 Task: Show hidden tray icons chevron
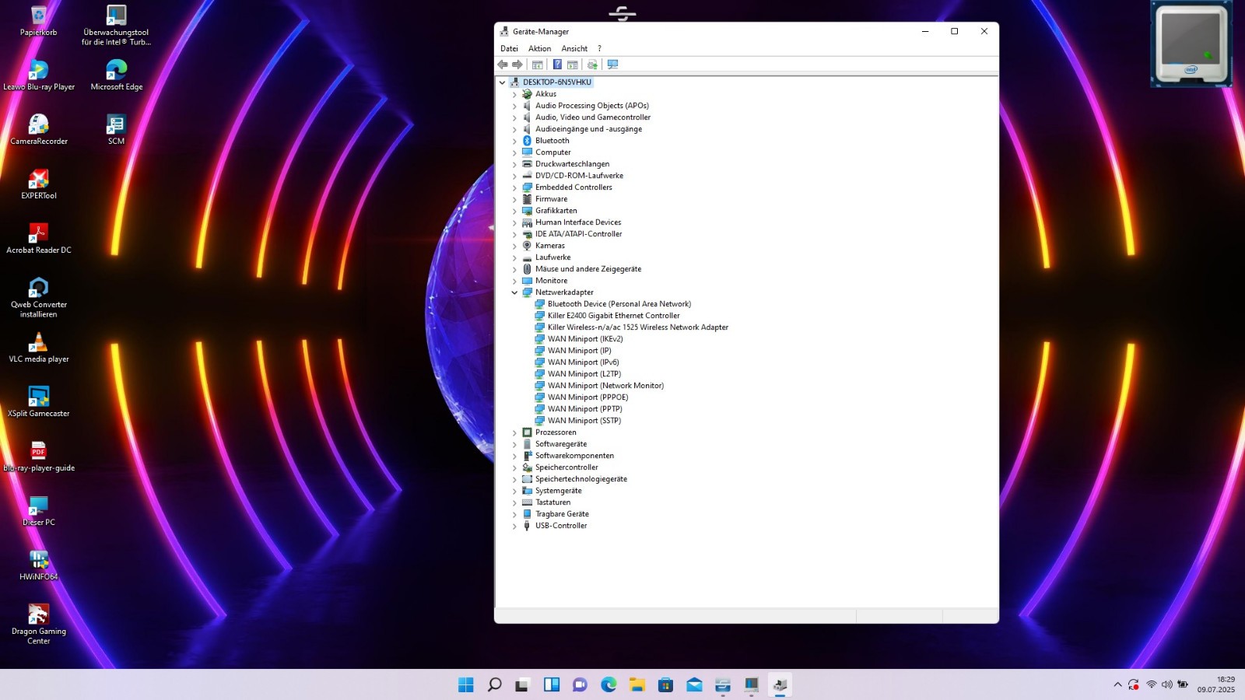1117,684
